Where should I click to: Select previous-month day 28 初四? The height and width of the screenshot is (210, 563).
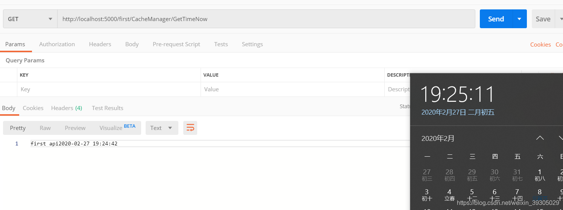pyautogui.click(x=449, y=175)
